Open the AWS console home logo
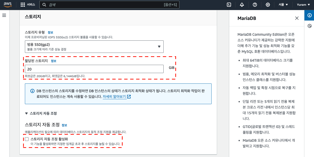Image resolution: width=314 pixels, height=157 pixels. pyautogui.click(x=8, y=5)
